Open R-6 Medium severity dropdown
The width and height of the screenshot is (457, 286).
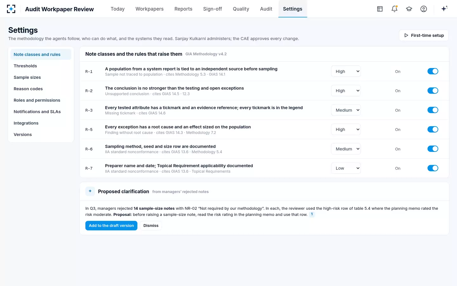(x=346, y=149)
